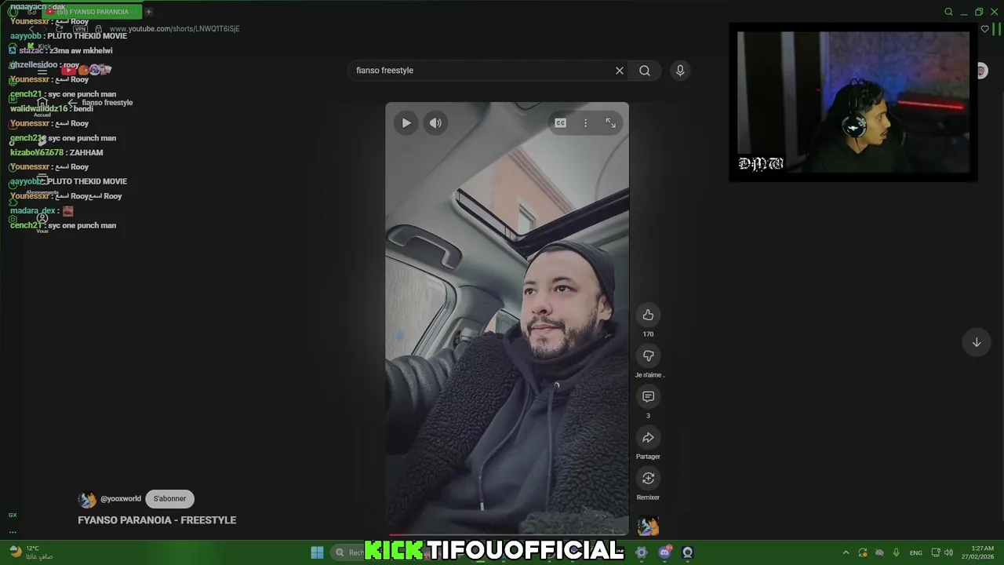Open the sound thumbnail below Remixer
Screen dimensions: 1004x565
click(648, 525)
